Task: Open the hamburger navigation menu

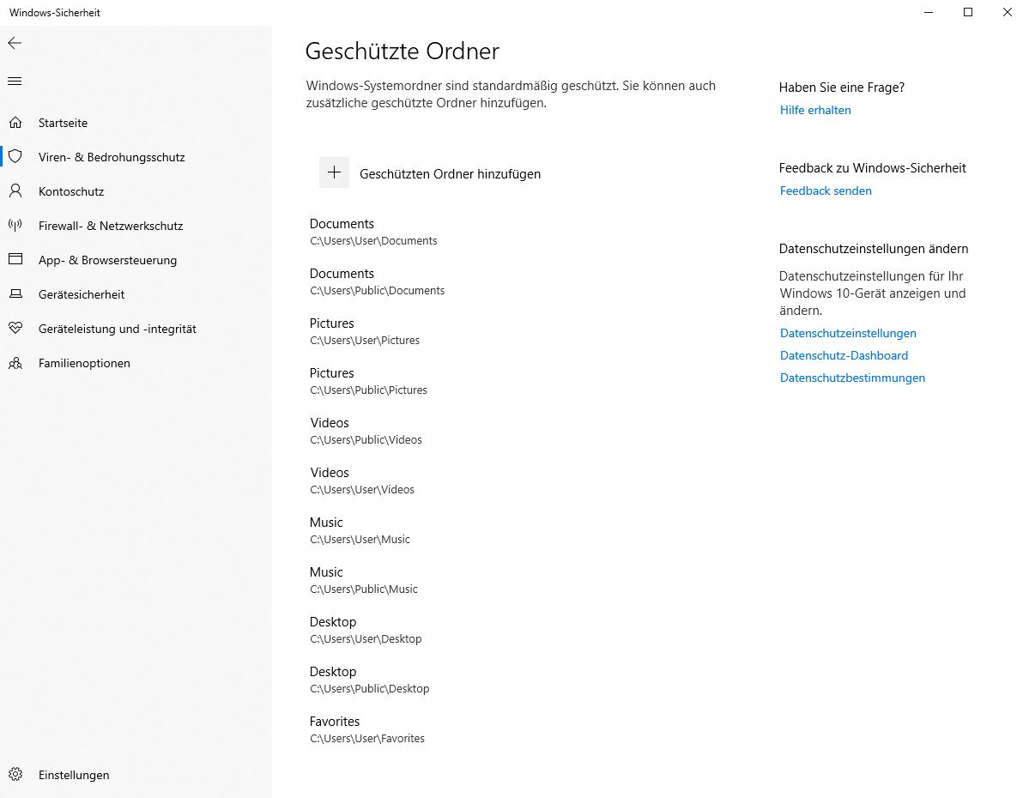Action: tap(15, 81)
